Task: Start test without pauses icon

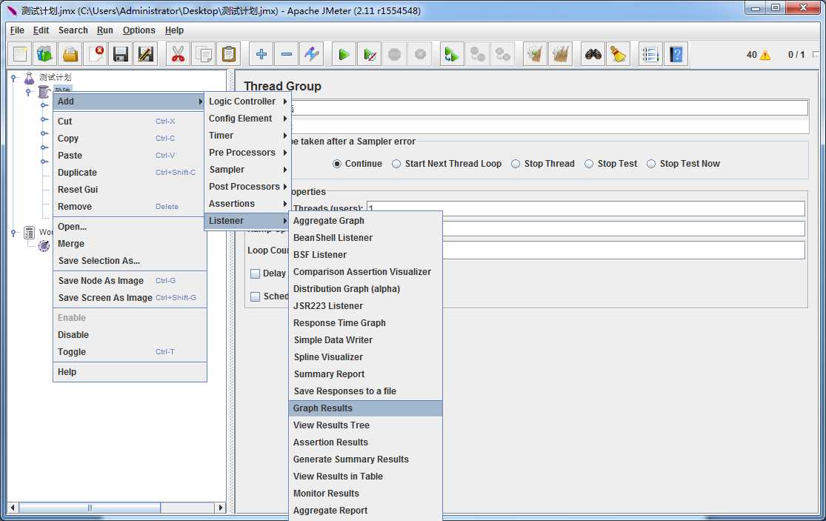Action: pos(369,54)
